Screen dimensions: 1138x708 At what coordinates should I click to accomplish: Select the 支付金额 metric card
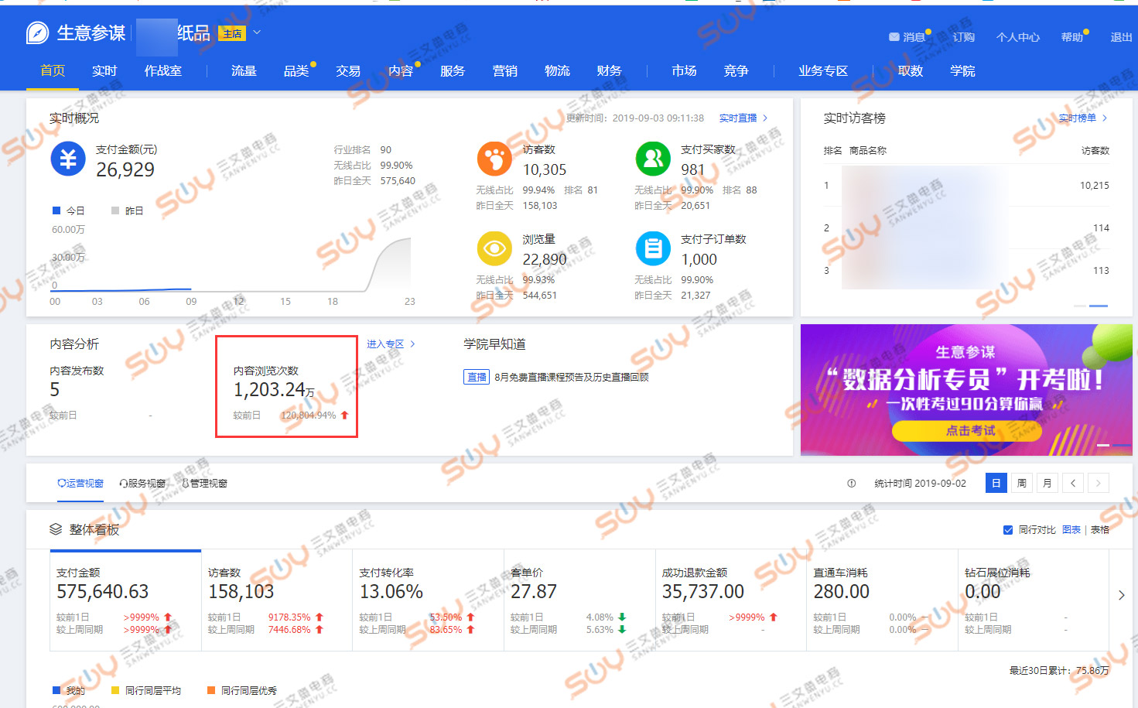click(125, 600)
